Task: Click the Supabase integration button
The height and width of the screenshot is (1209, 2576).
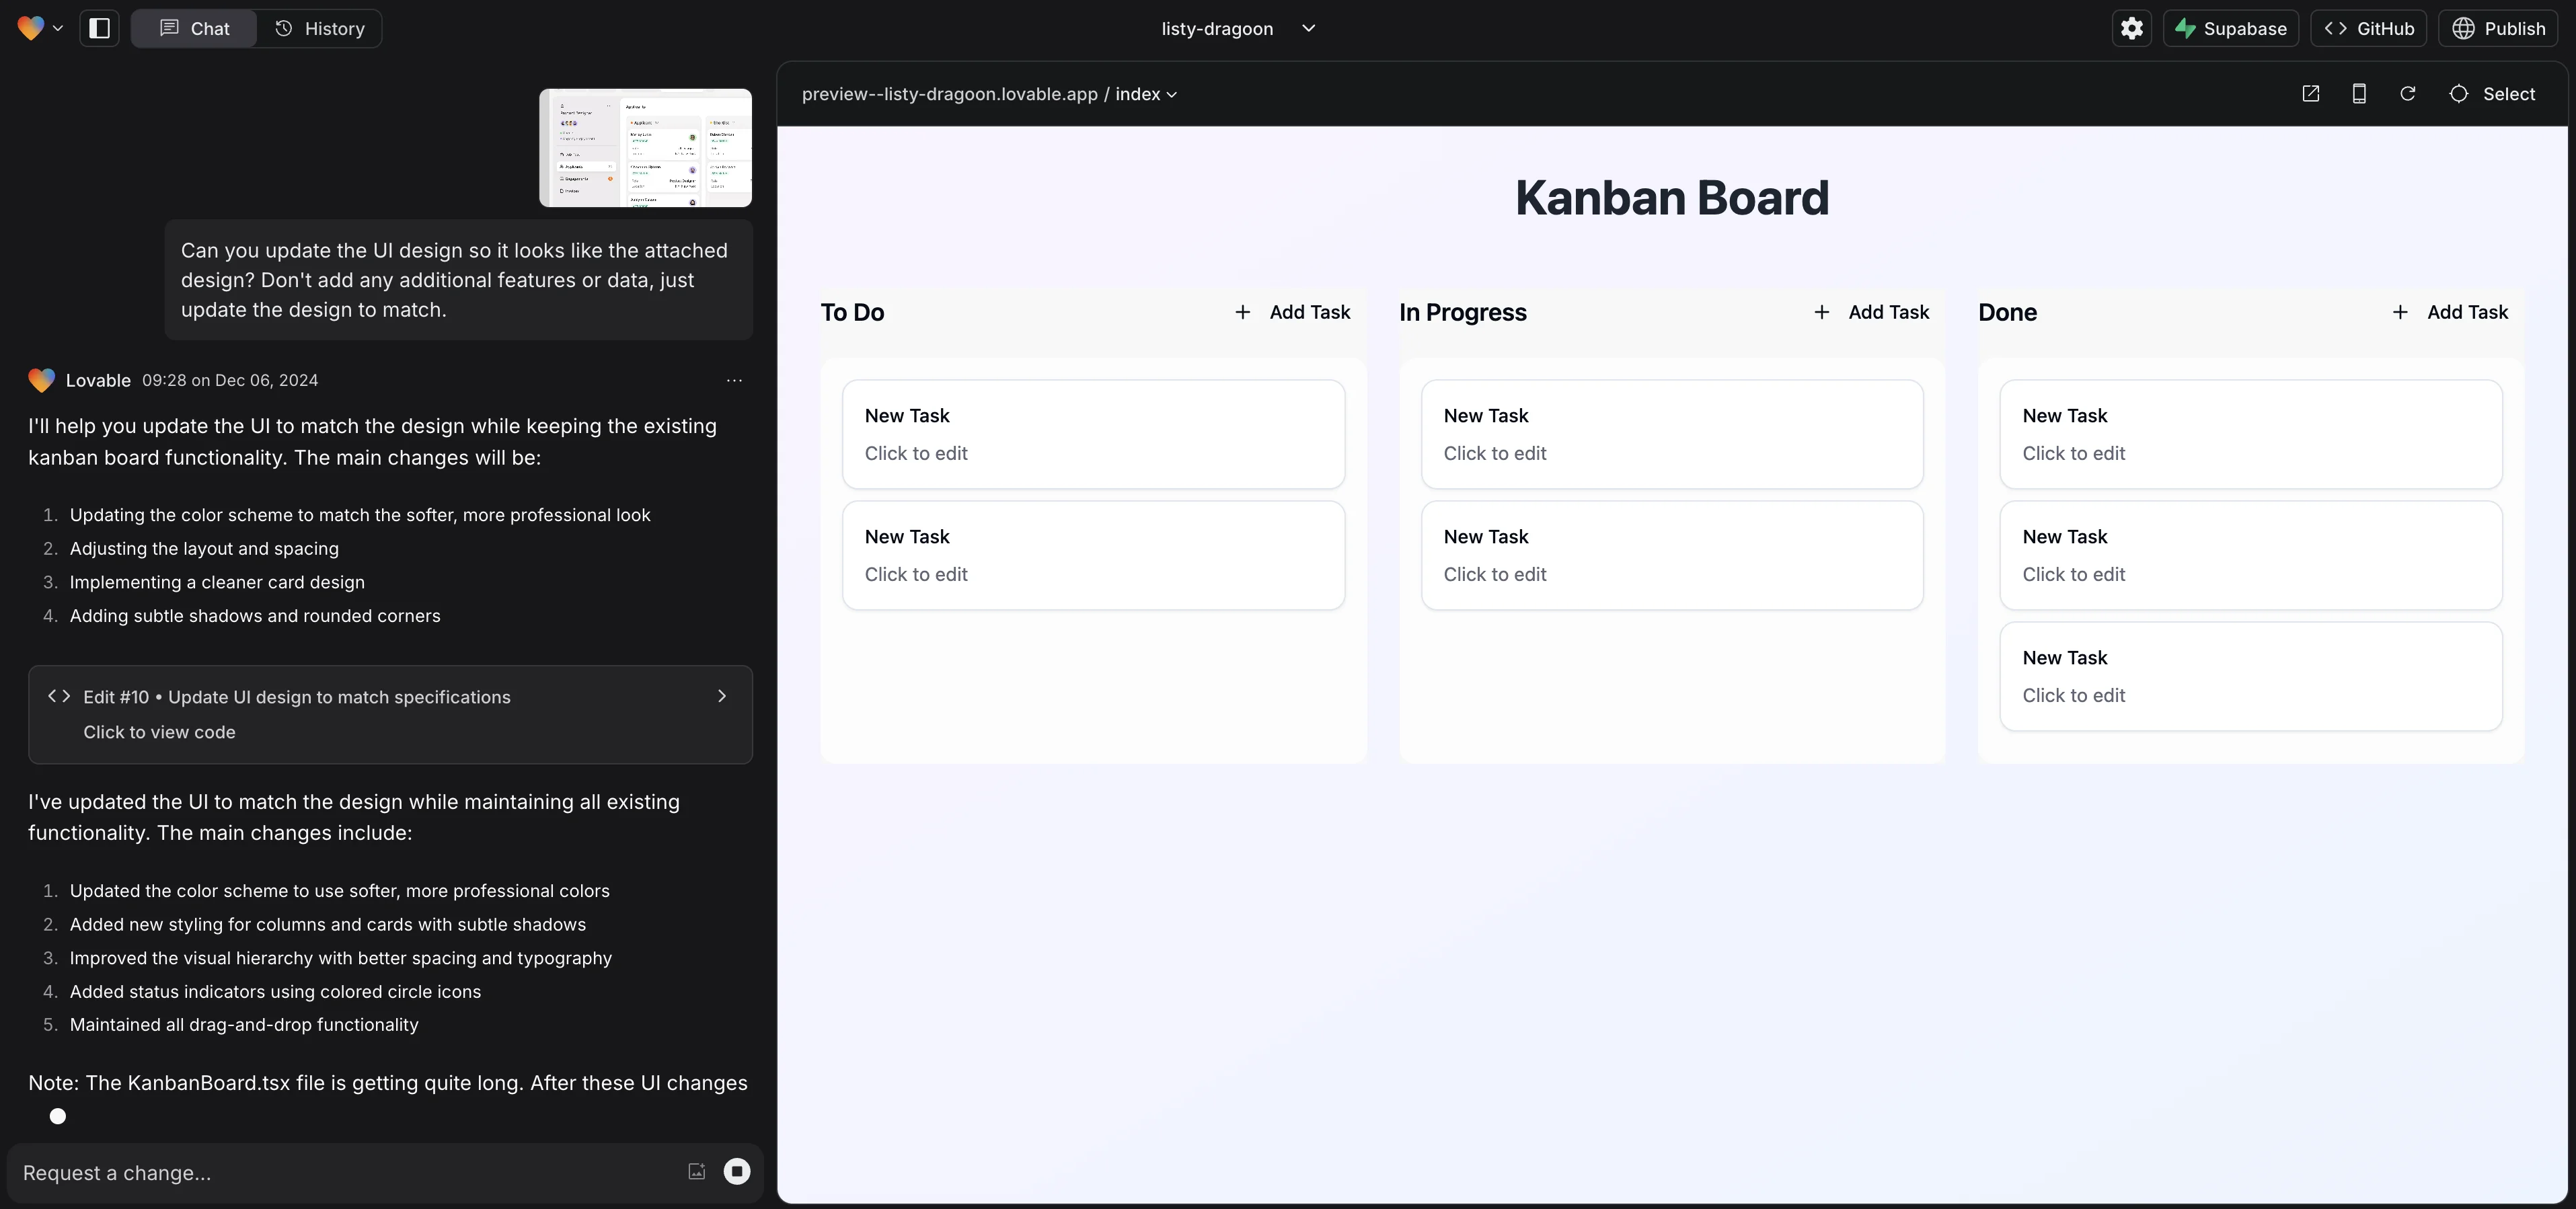Action: pyautogui.click(x=2230, y=28)
